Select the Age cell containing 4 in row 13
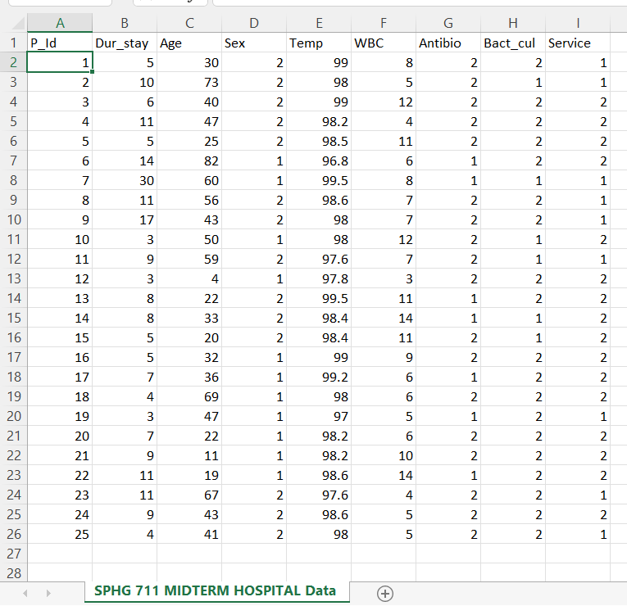 (x=189, y=278)
